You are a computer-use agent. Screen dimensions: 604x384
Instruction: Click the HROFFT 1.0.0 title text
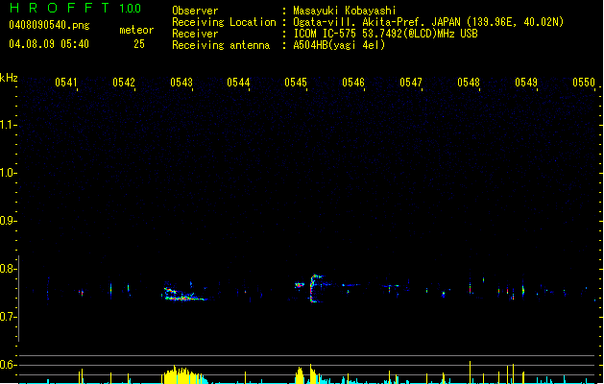[x=76, y=8]
